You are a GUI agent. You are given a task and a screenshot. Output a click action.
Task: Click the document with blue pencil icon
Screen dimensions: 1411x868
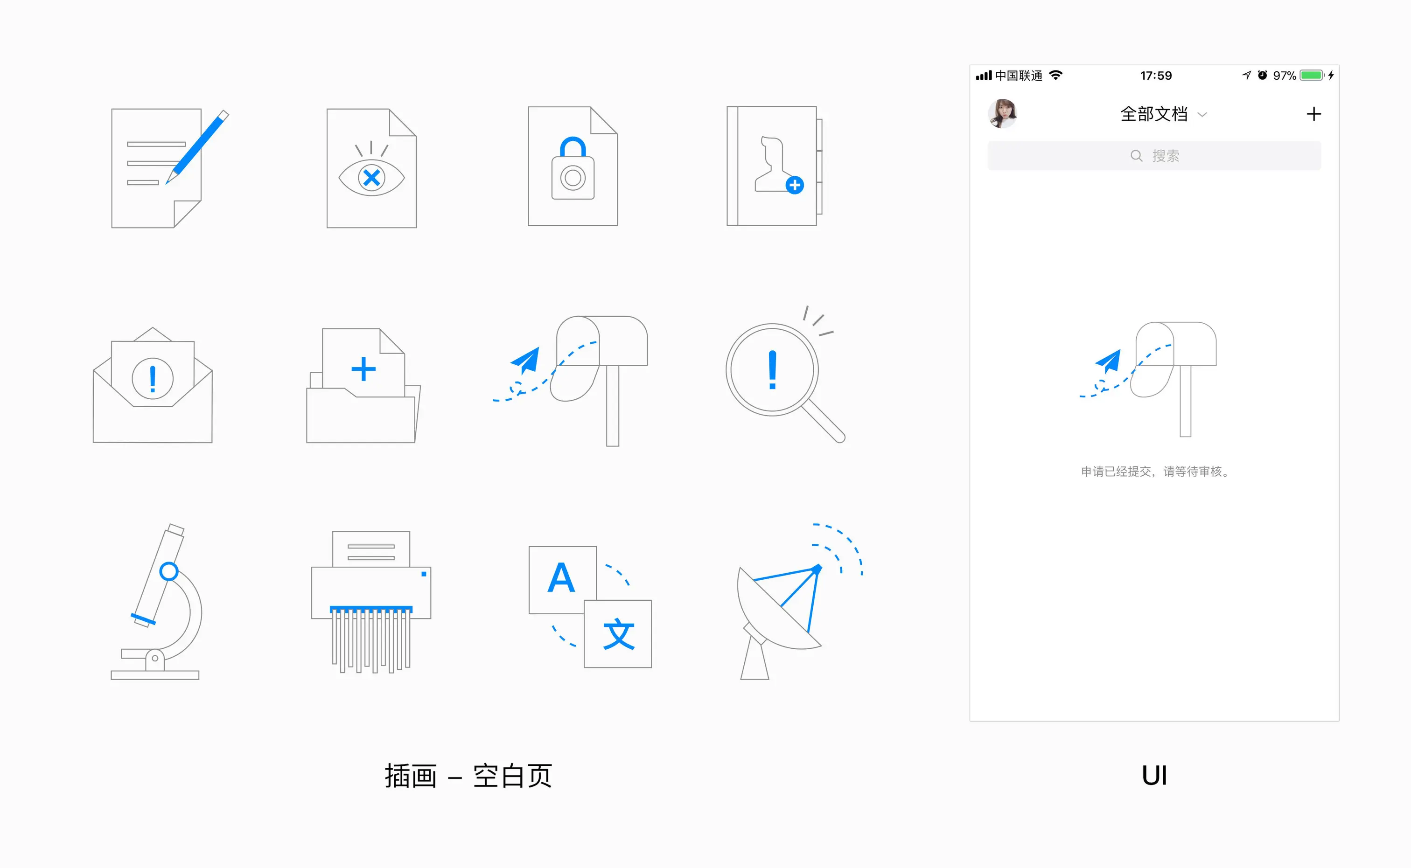pyautogui.click(x=164, y=168)
